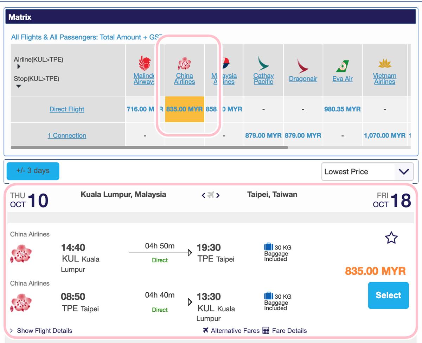This screenshot has height=343, width=422.
Task: Click the matrix horizontal scrollbar
Action: coord(149,148)
